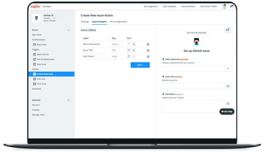Insert data icon for Add Details
The height and width of the screenshot is (152, 267).
(x=228, y=103)
